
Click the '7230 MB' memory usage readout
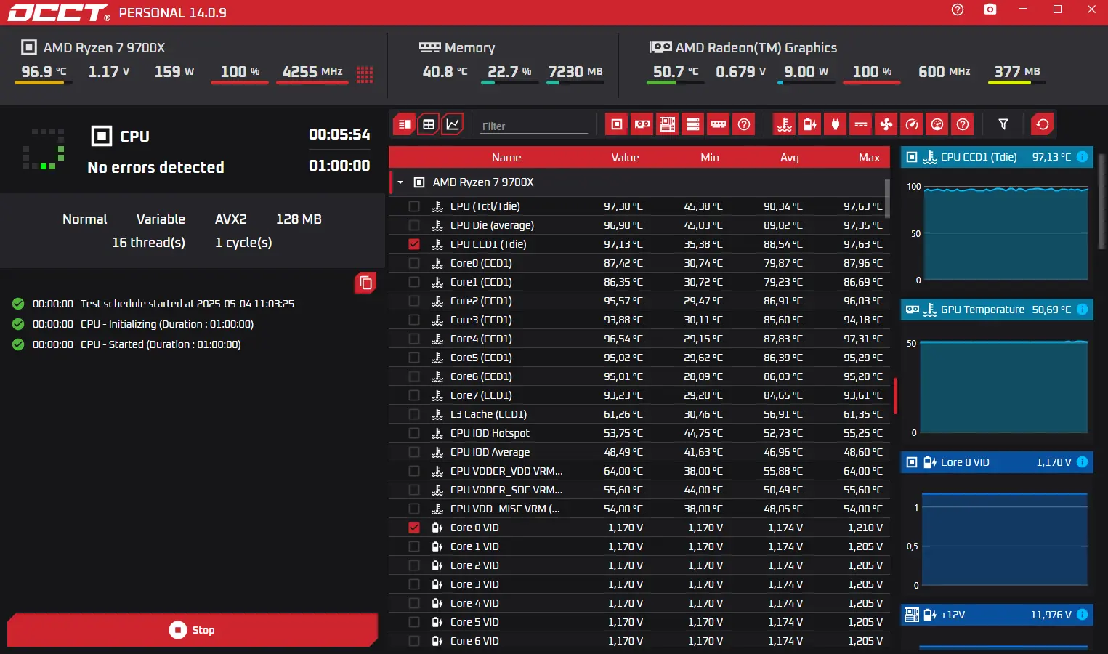click(x=575, y=71)
